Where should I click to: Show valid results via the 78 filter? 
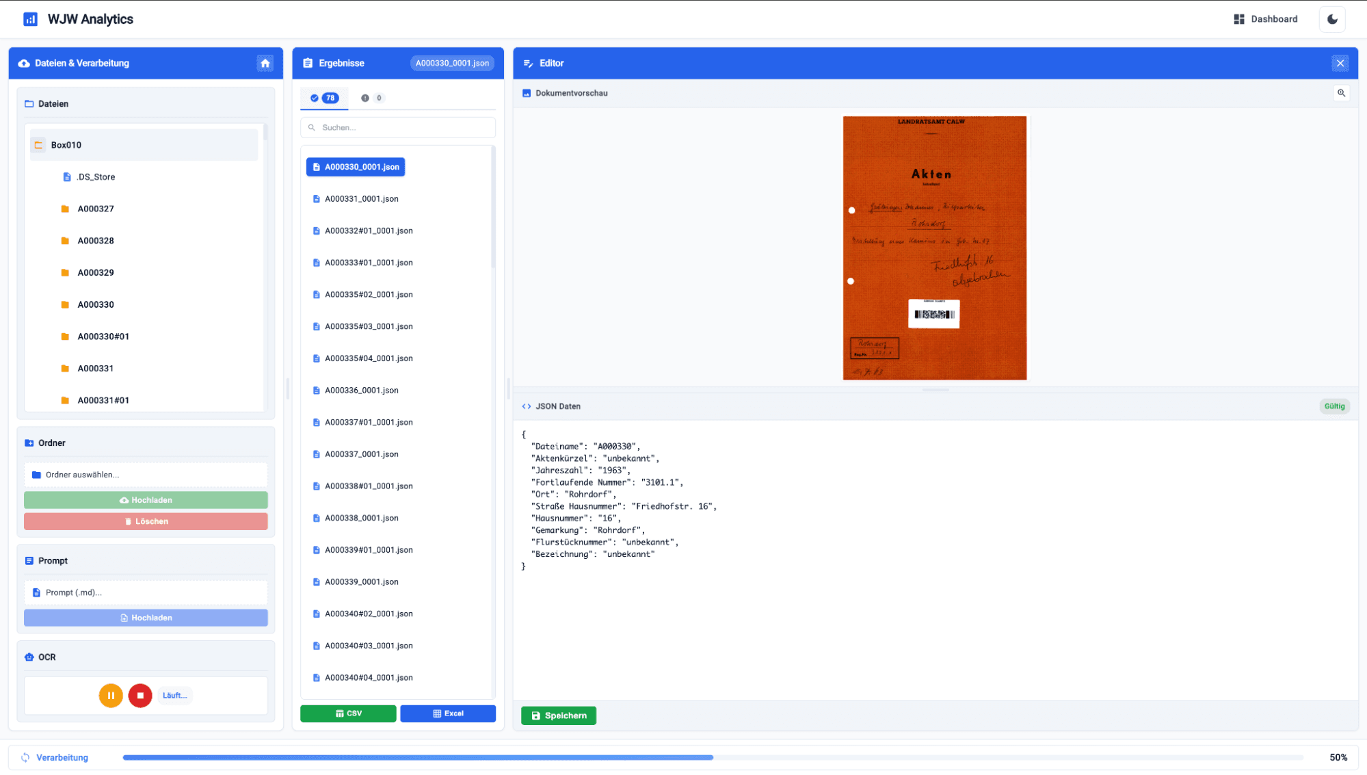323,98
